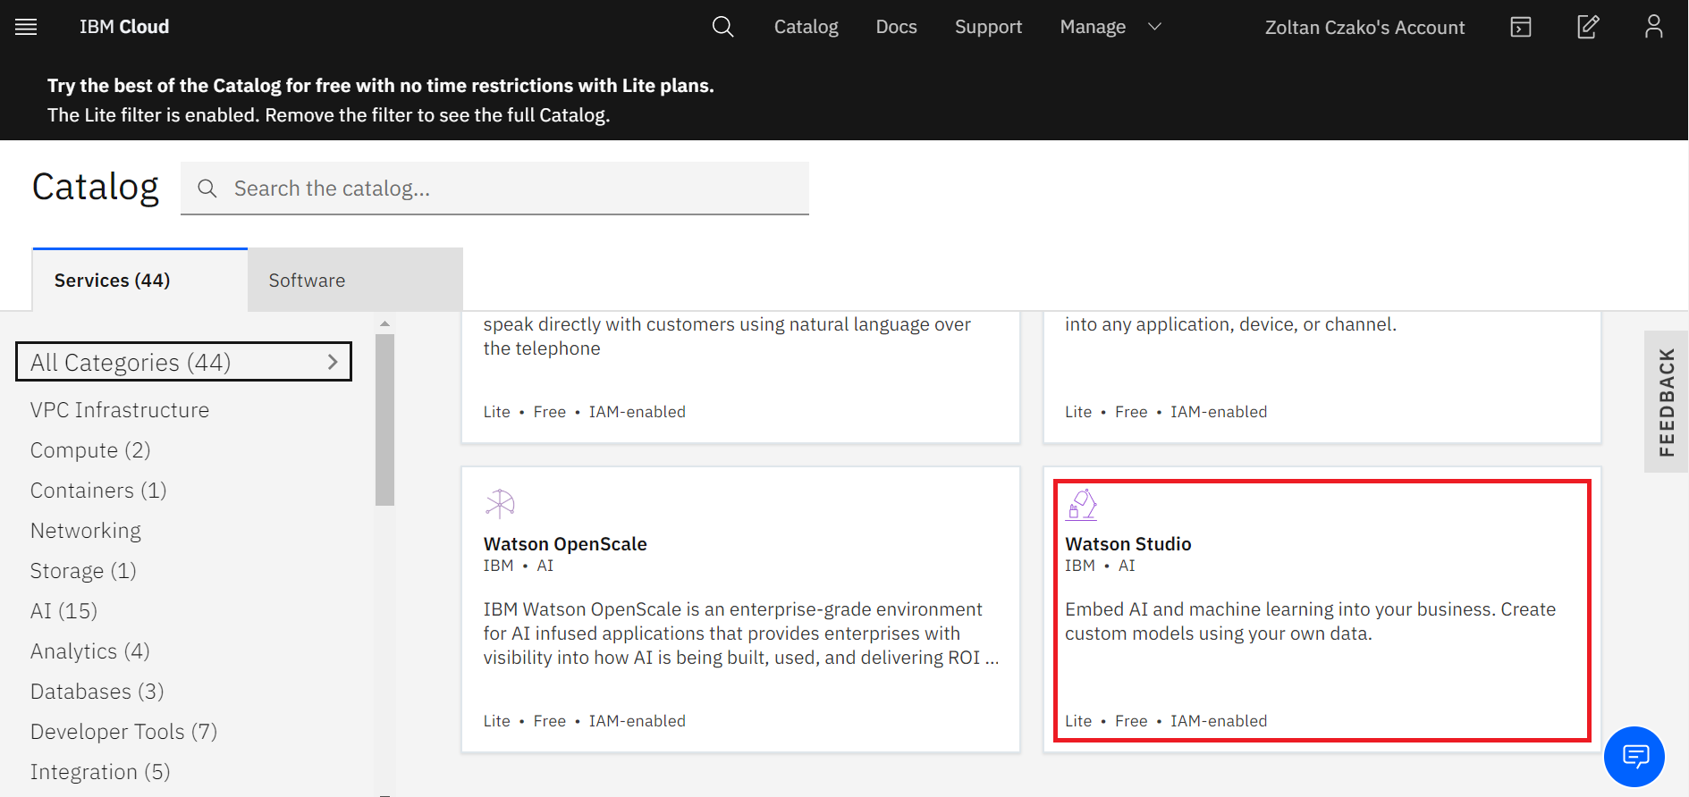
Task: Select the Developer Tools (7) category
Action: pyautogui.click(x=124, y=732)
